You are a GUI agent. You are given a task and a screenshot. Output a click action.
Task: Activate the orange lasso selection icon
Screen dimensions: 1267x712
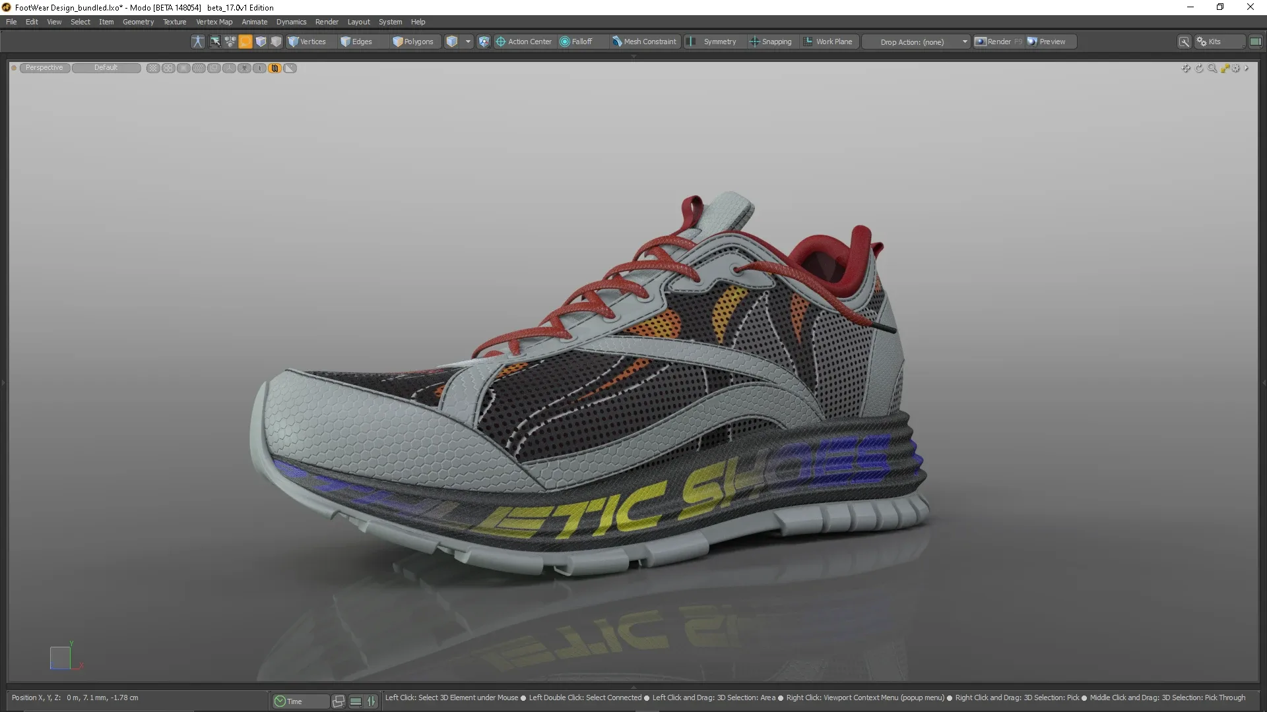coord(245,42)
